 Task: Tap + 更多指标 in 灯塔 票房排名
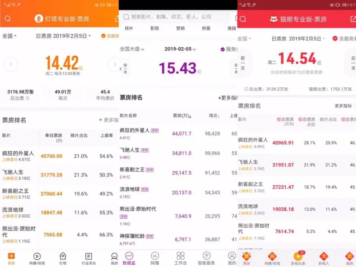(x=108, y=120)
